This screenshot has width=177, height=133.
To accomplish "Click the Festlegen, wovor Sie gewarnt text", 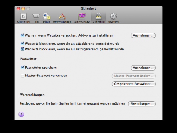I will [72, 103].
